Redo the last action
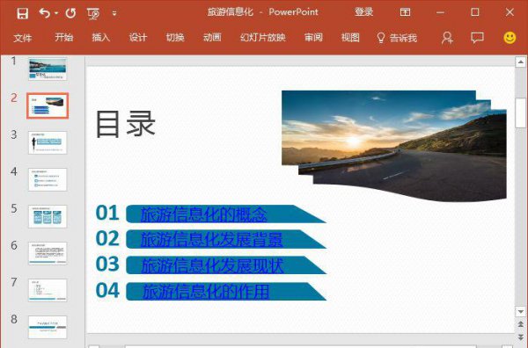This screenshot has width=528, height=348. (70, 13)
